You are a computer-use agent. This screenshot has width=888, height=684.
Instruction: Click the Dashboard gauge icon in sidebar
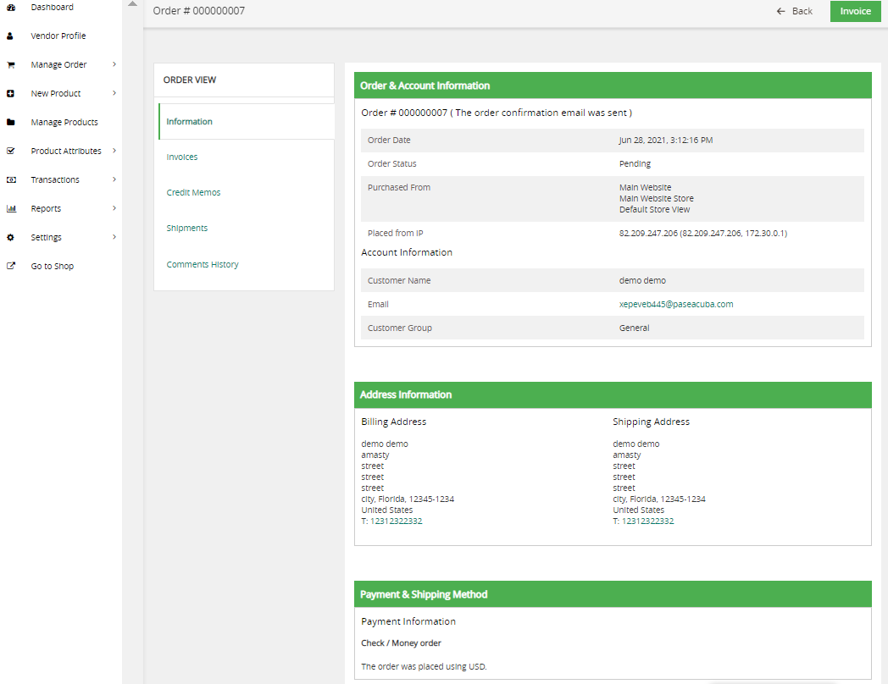coord(11,8)
